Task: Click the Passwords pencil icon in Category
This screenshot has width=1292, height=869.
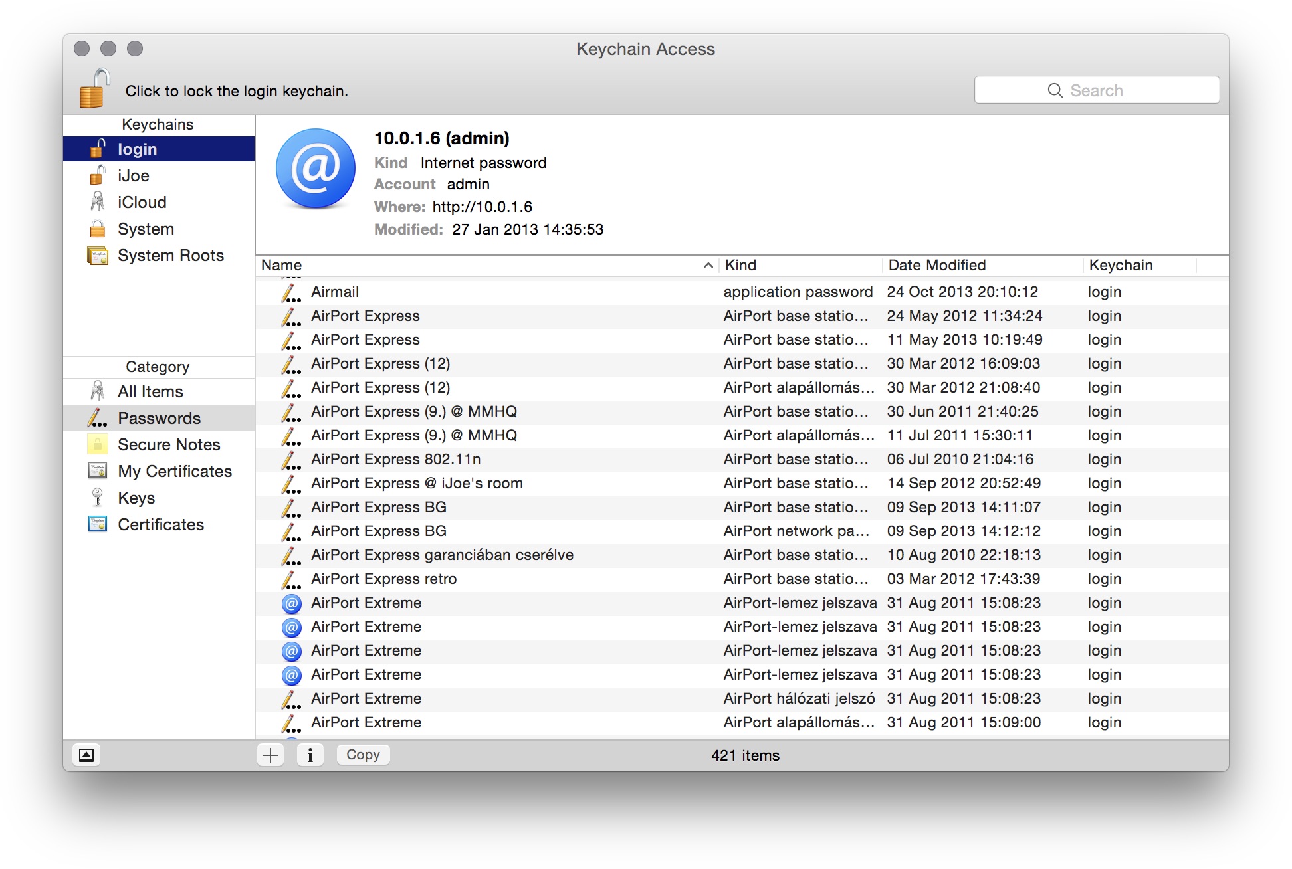Action: (98, 418)
